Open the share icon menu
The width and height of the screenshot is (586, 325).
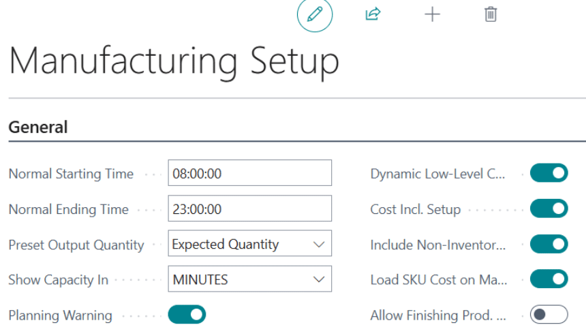click(x=373, y=14)
